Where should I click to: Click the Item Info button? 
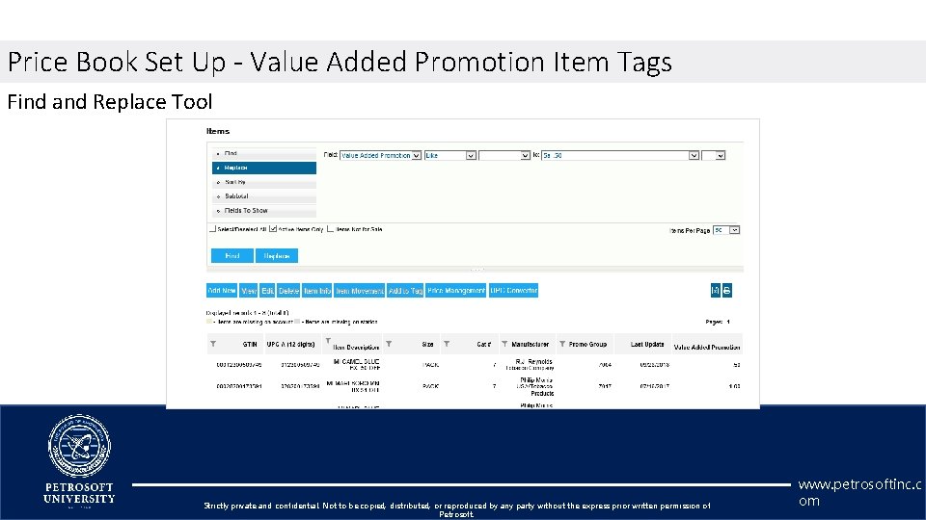click(317, 291)
